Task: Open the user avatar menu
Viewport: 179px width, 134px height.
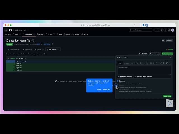Action: tap(173, 30)
